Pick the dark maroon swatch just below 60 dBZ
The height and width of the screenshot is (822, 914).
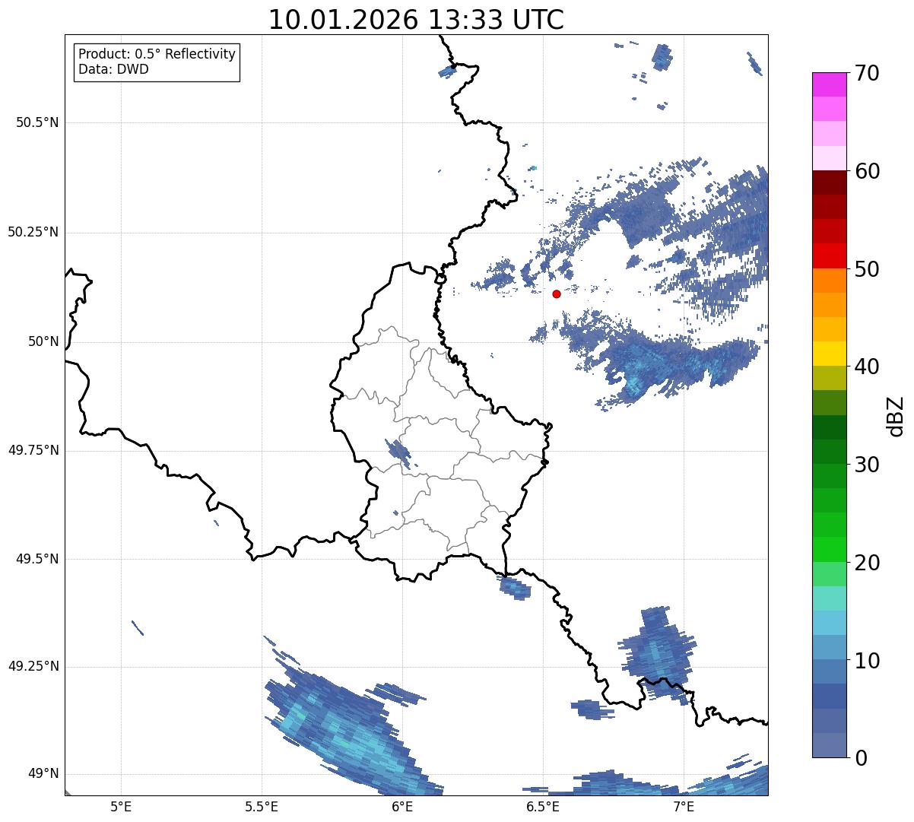point(829,182)
